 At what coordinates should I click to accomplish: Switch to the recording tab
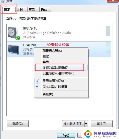tap(21, 10)
